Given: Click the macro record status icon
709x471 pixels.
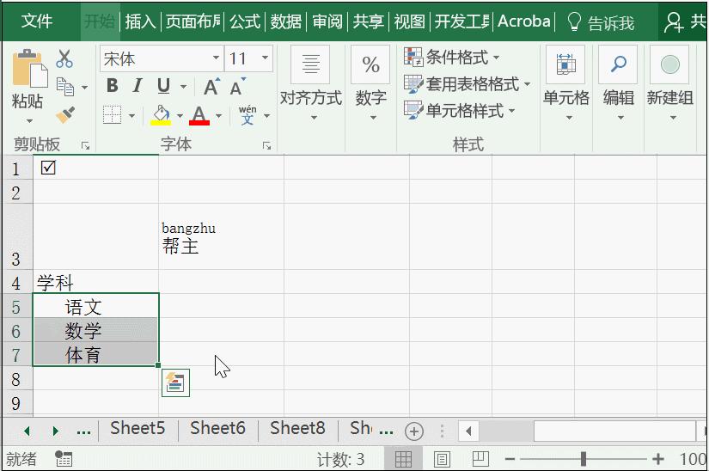Looking at the screenshot, I should coord(64,459).
